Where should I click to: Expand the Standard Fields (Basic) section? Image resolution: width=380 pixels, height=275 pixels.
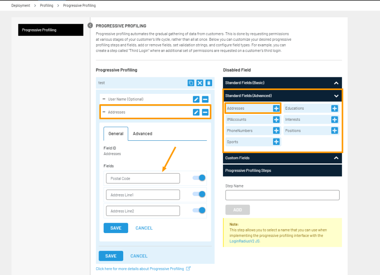[x=336, y=83]
